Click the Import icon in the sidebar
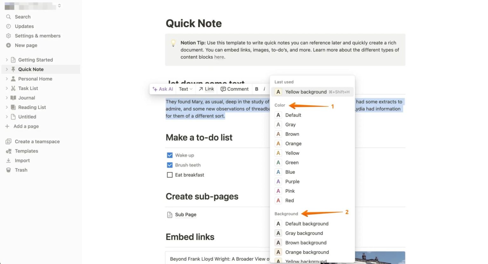 coord(9,160)
